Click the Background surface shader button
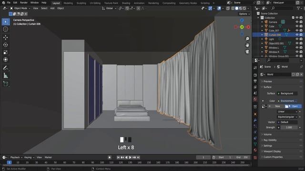The image size is (305, 171). (x=287, y=94)
